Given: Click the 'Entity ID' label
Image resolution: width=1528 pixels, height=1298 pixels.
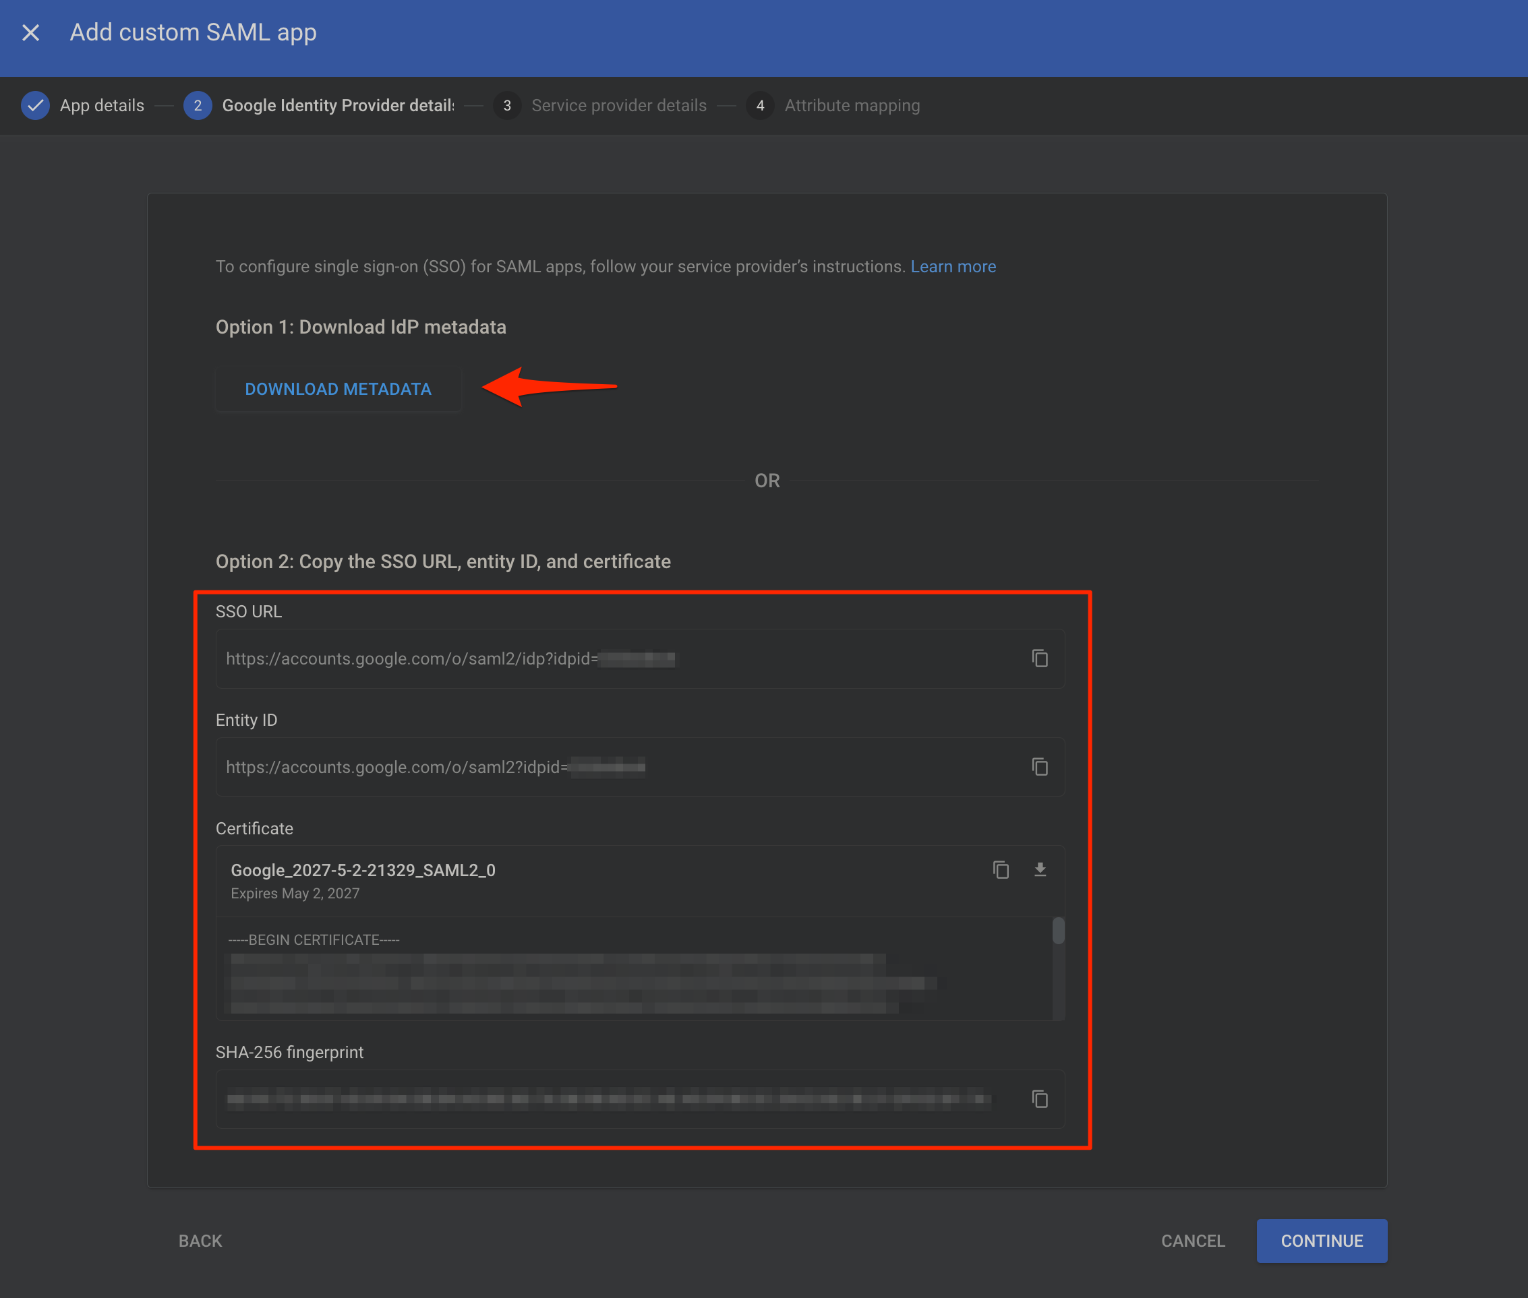Looking at the screenshot, I should 247,720.
